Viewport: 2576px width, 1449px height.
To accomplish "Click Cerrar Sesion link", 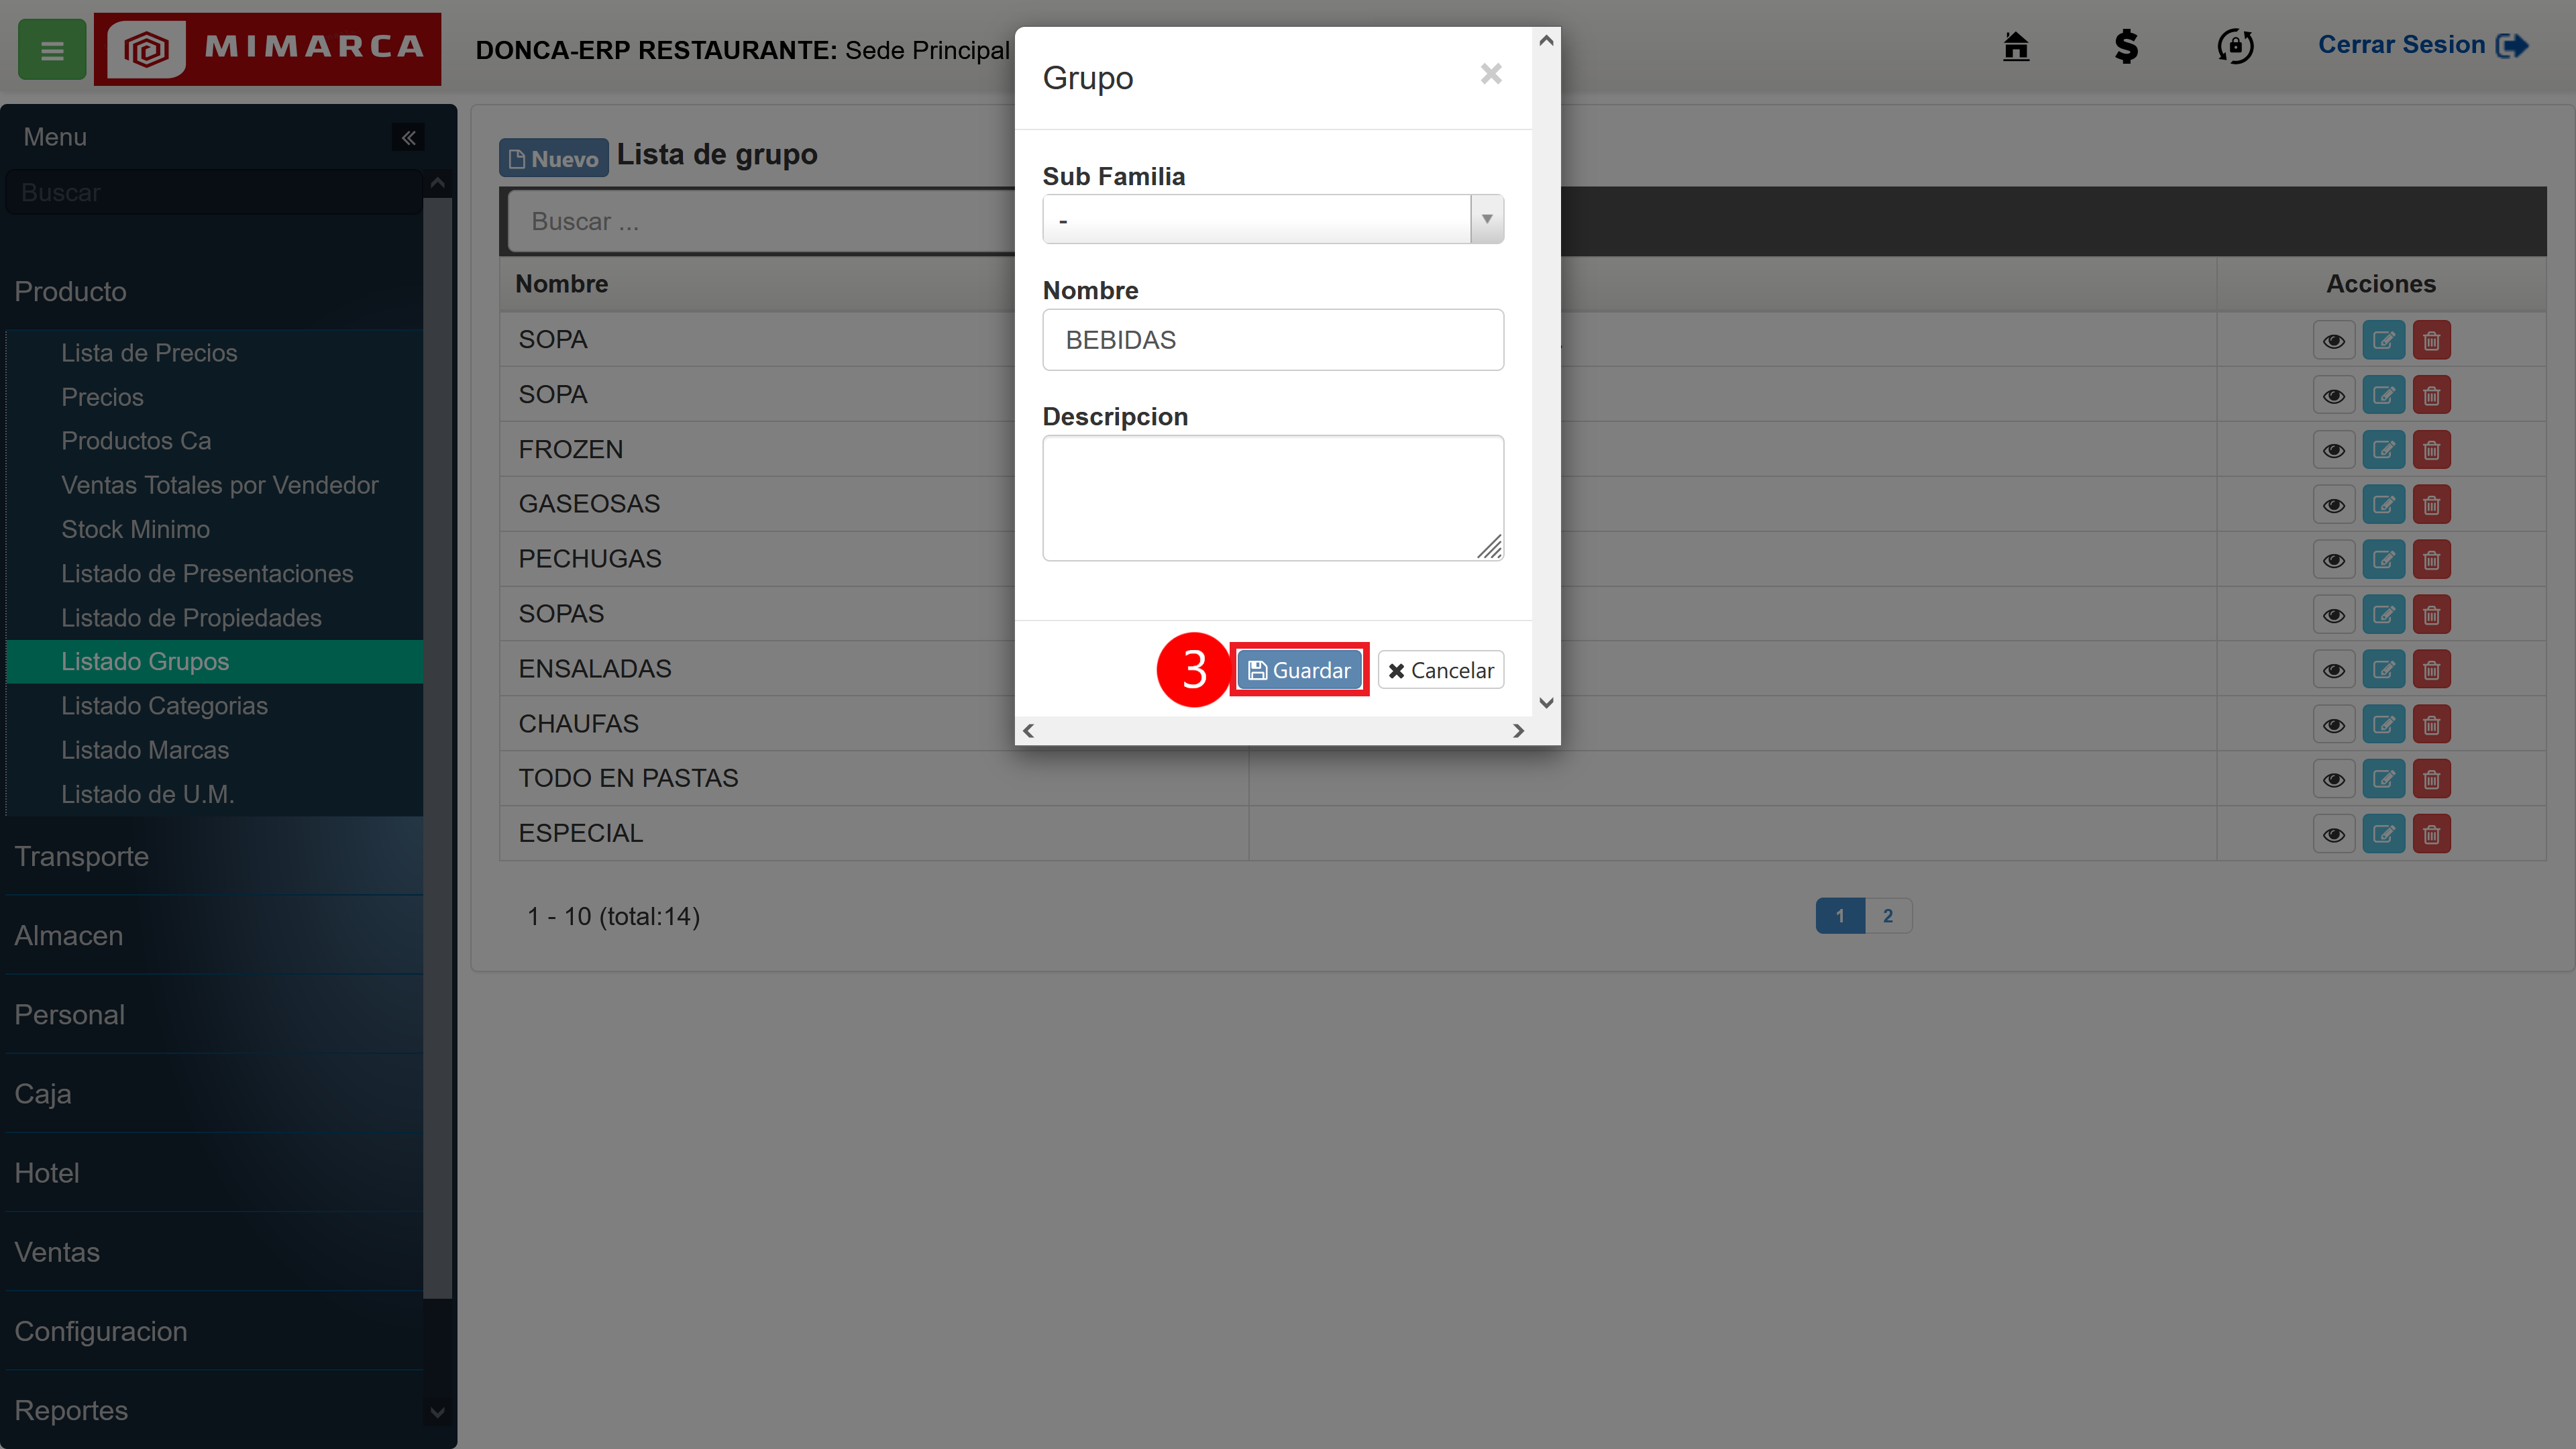I will tap(2423, 45).
